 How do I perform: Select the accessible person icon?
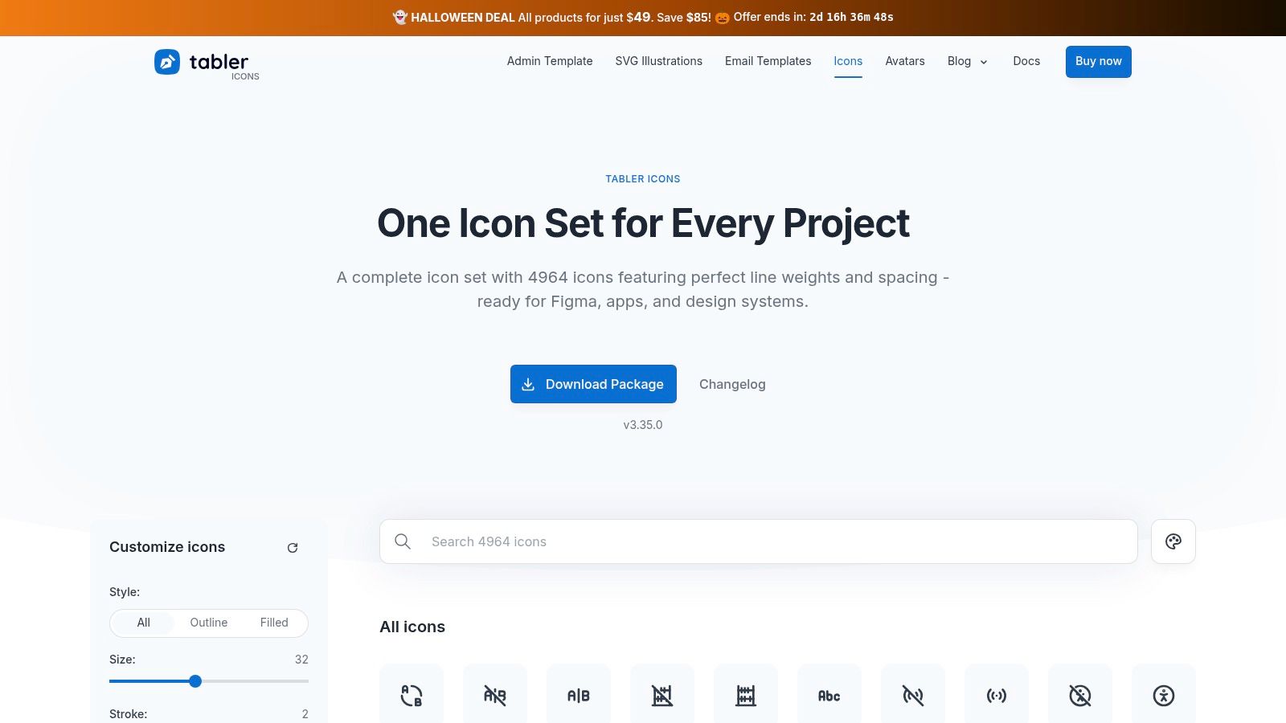pos(1164,695)
